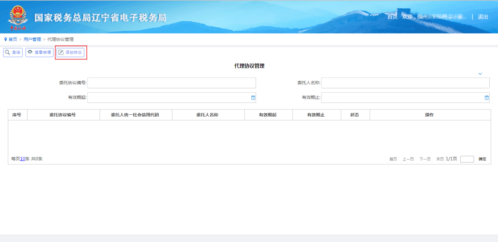Click the 代理协议管理 page heading

pyautogui.click(x=249, y=66)
